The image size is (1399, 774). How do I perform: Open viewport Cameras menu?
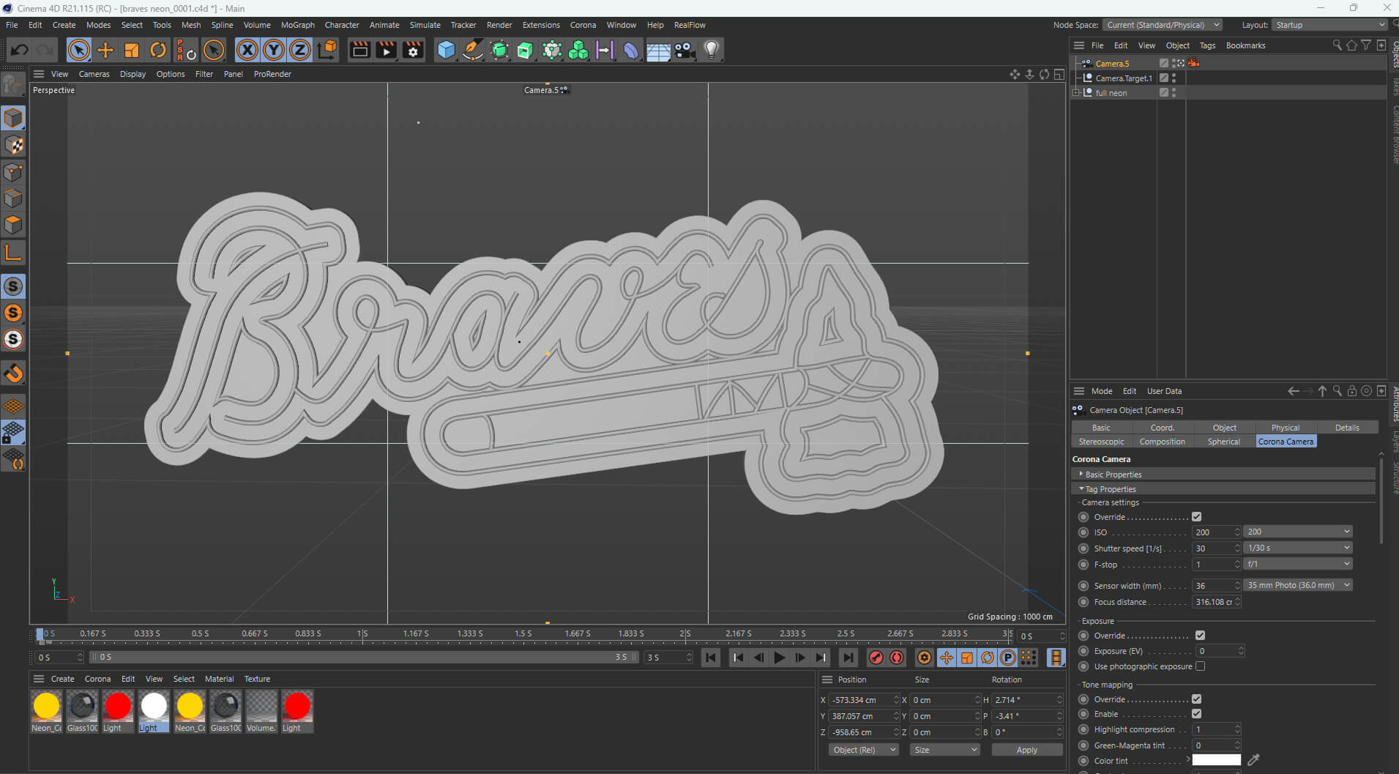[94, 74]
